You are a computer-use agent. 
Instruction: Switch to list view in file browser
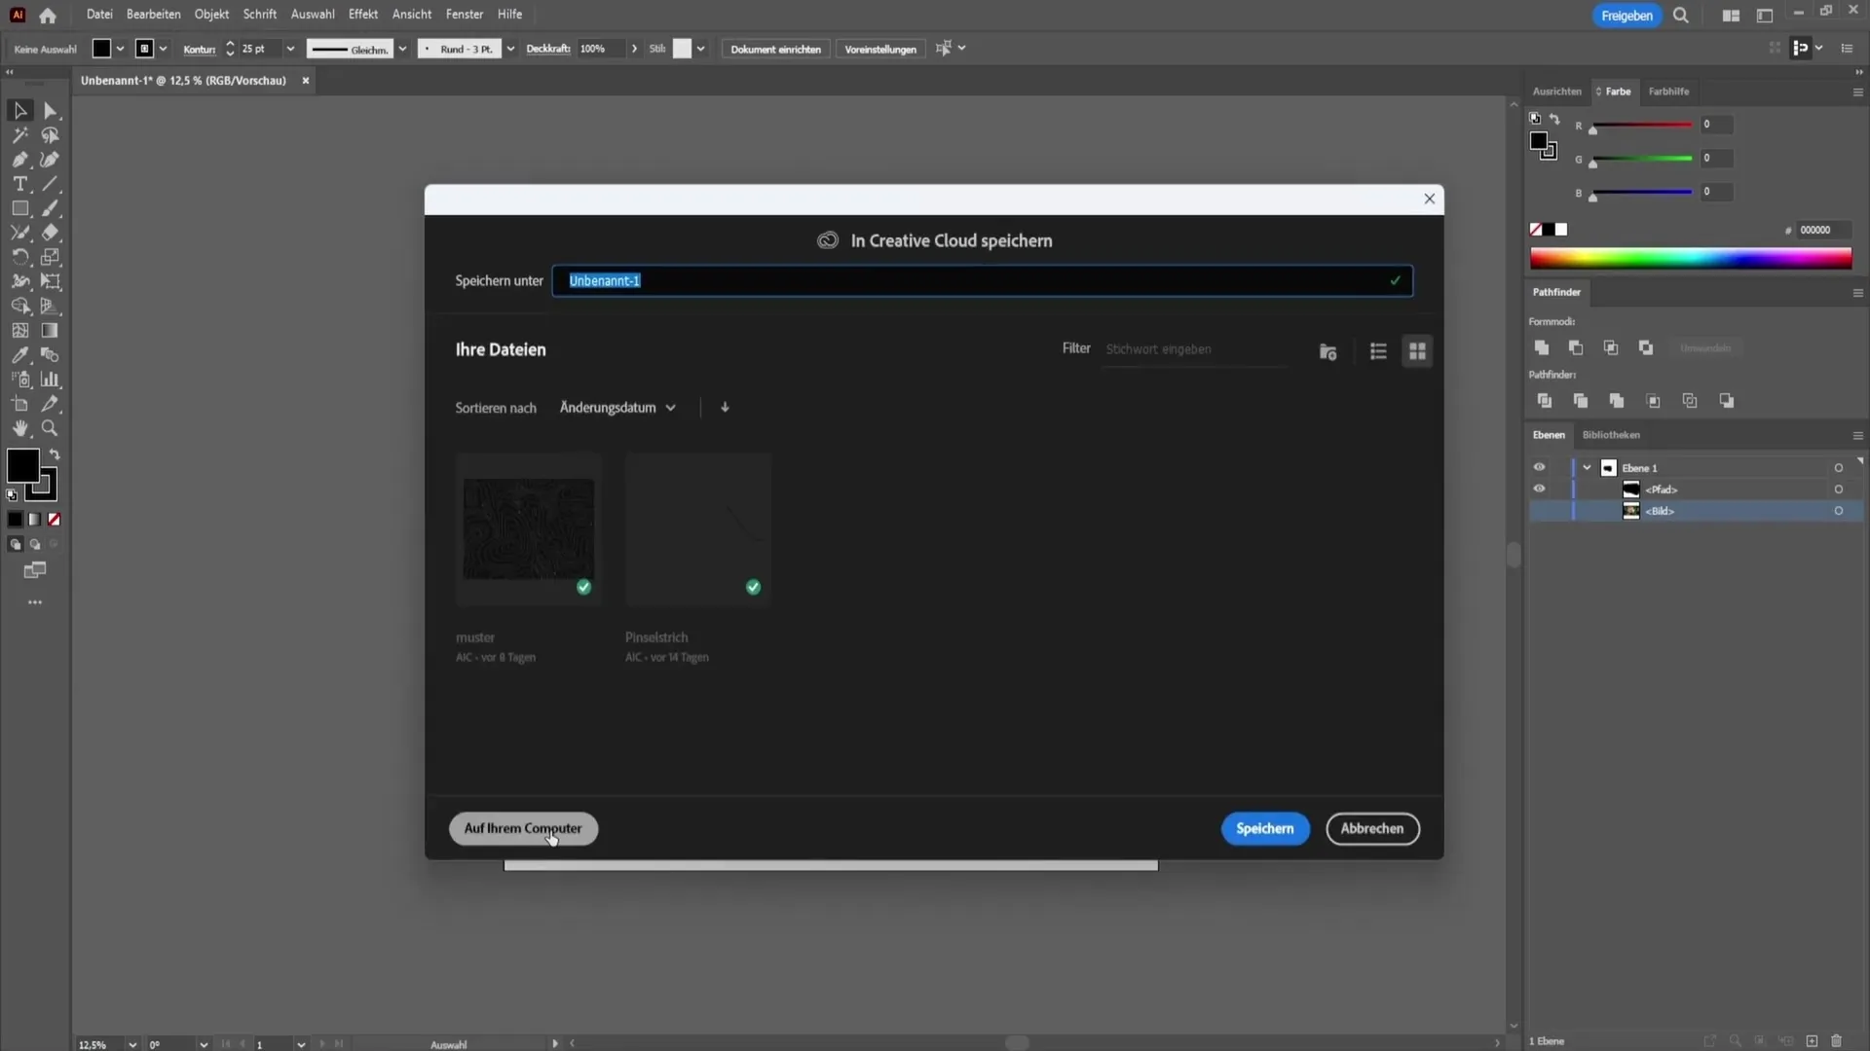[1378, 351]
